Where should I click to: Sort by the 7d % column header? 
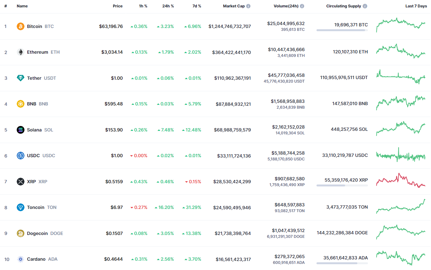(197, 6)
